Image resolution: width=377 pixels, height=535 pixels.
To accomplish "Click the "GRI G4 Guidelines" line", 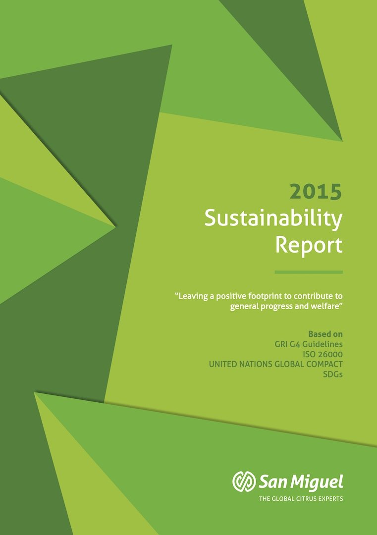I will tap(309, 344).
